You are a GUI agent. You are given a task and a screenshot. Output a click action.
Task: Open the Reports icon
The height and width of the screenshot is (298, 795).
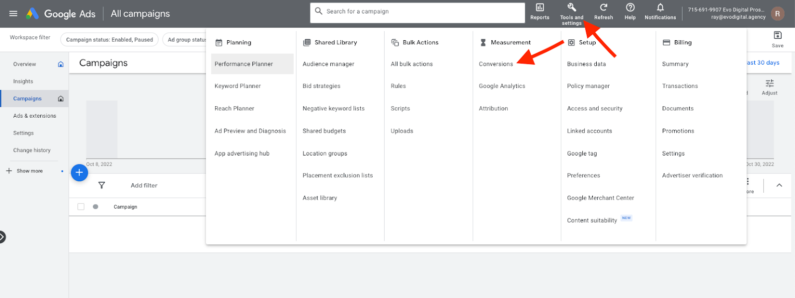[x=540, y=7]
